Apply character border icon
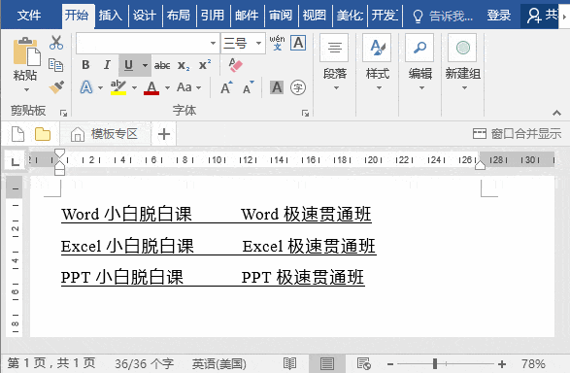570x373 pixels. pos(298,43)
